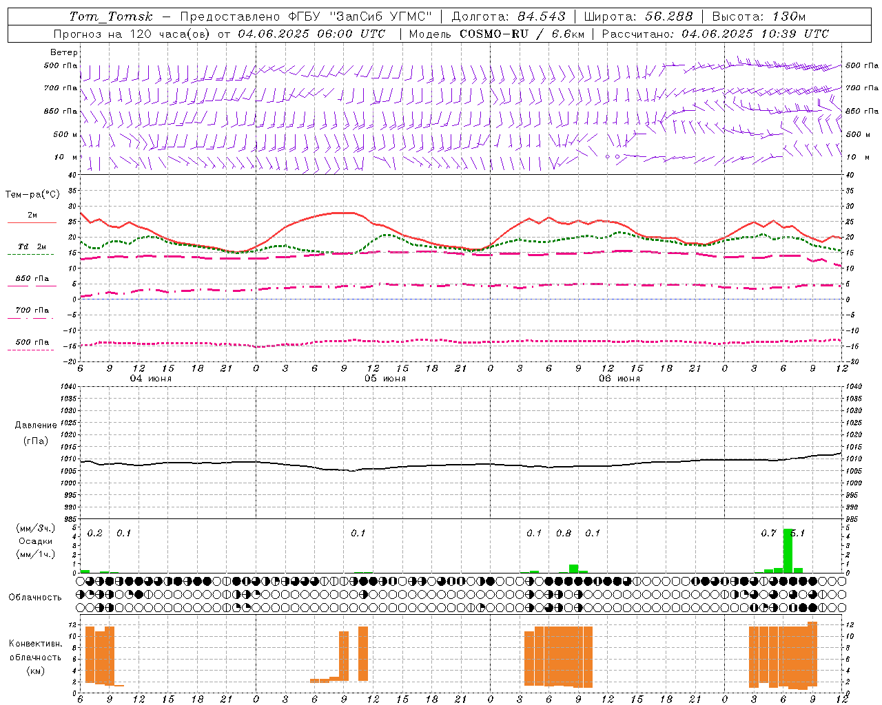
Task: Click the "Tom_Tomsk" station title
Action: tap(111, 17)
